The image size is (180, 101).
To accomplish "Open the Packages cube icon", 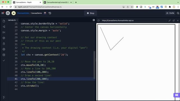I will tap(4, 38).
